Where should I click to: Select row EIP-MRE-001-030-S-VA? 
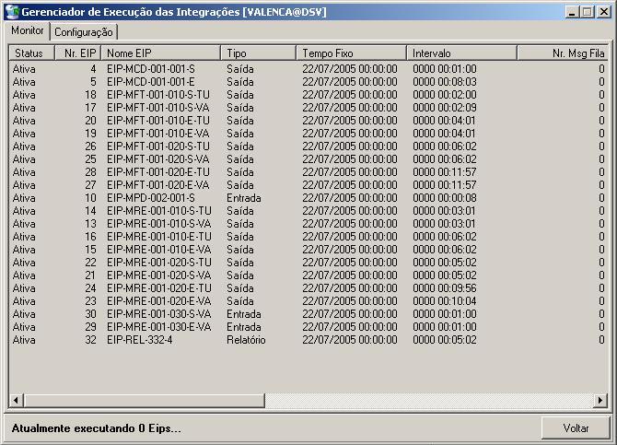(158, 314)
